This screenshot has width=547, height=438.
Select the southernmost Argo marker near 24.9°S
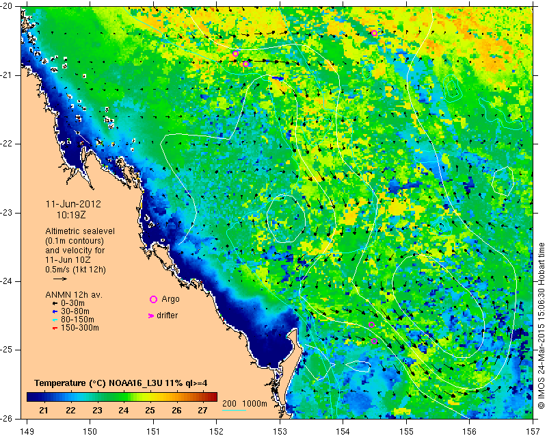coord(374,342)
